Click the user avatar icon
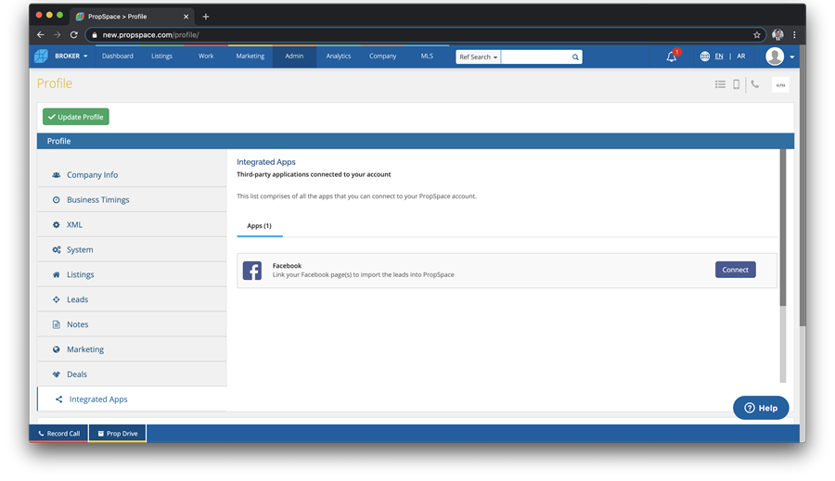The image size is (835, 481). tap(775, 56)
